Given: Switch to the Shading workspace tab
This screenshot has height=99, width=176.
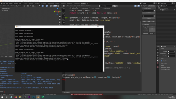Looking at the screenshot, I should coord(57,4).
